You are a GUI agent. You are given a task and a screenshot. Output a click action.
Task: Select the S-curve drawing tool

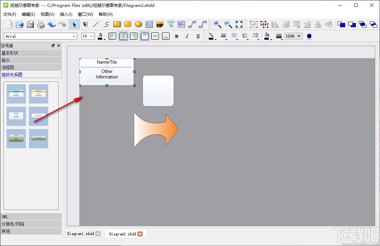coord(107,24)
